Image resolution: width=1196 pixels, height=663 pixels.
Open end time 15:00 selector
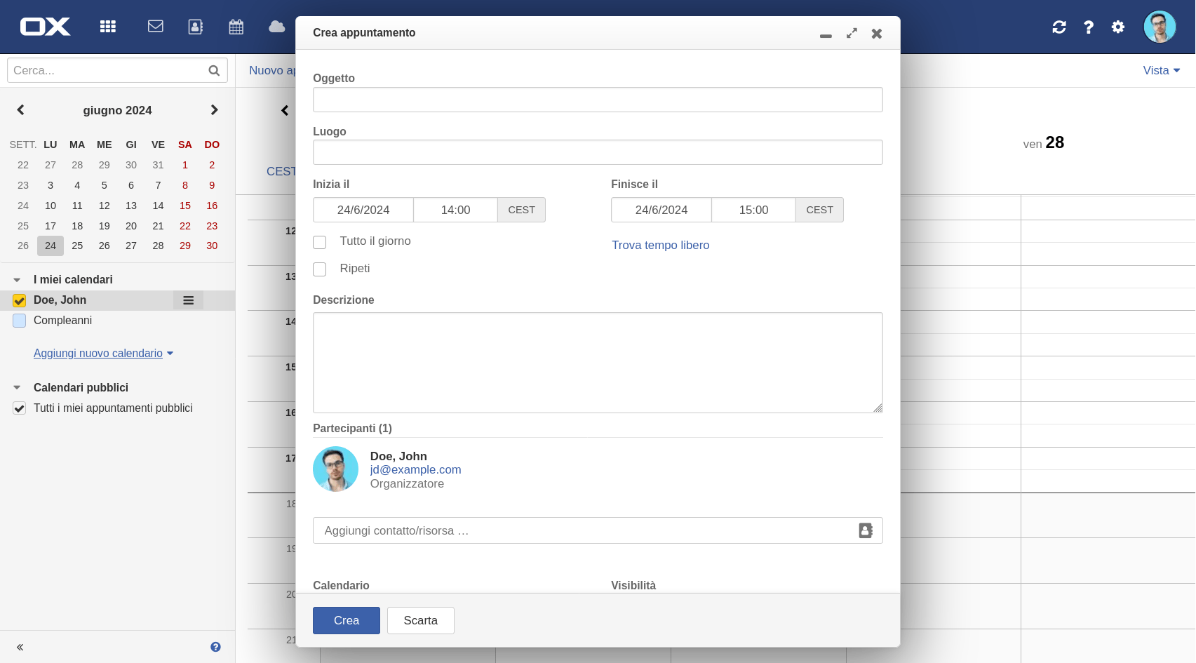[x=754, y=210]
